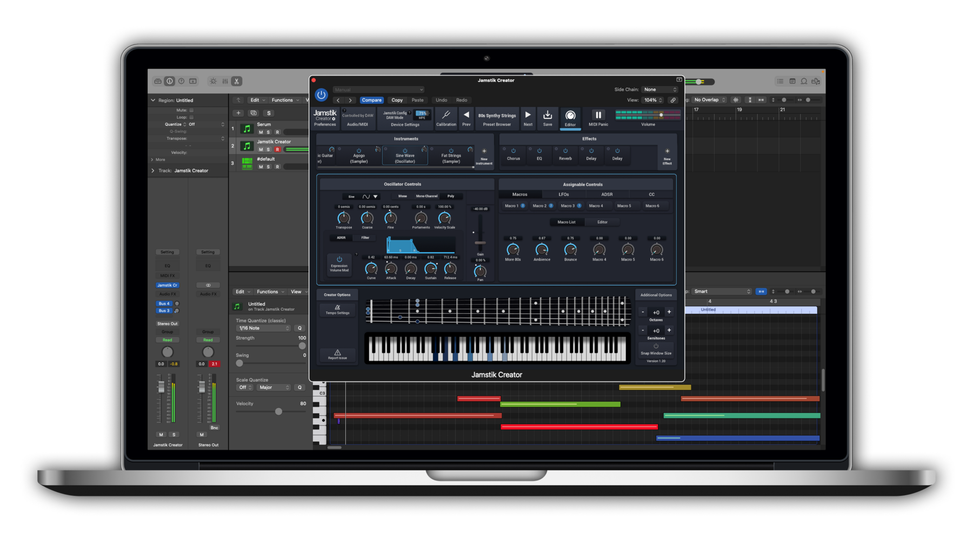Open the Side Chain dropdown
Image resolution: width=973 pixels, height=540 pixels.
(x=659, y=90)
